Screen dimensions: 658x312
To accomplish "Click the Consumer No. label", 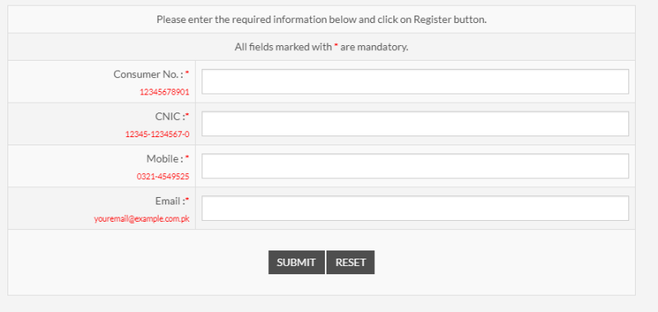I will pyautogui.click(x=148, y=75).
